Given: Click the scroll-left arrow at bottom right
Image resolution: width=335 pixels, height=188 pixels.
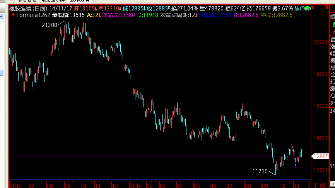Looking at the screenshot, I should pos(332,184).
